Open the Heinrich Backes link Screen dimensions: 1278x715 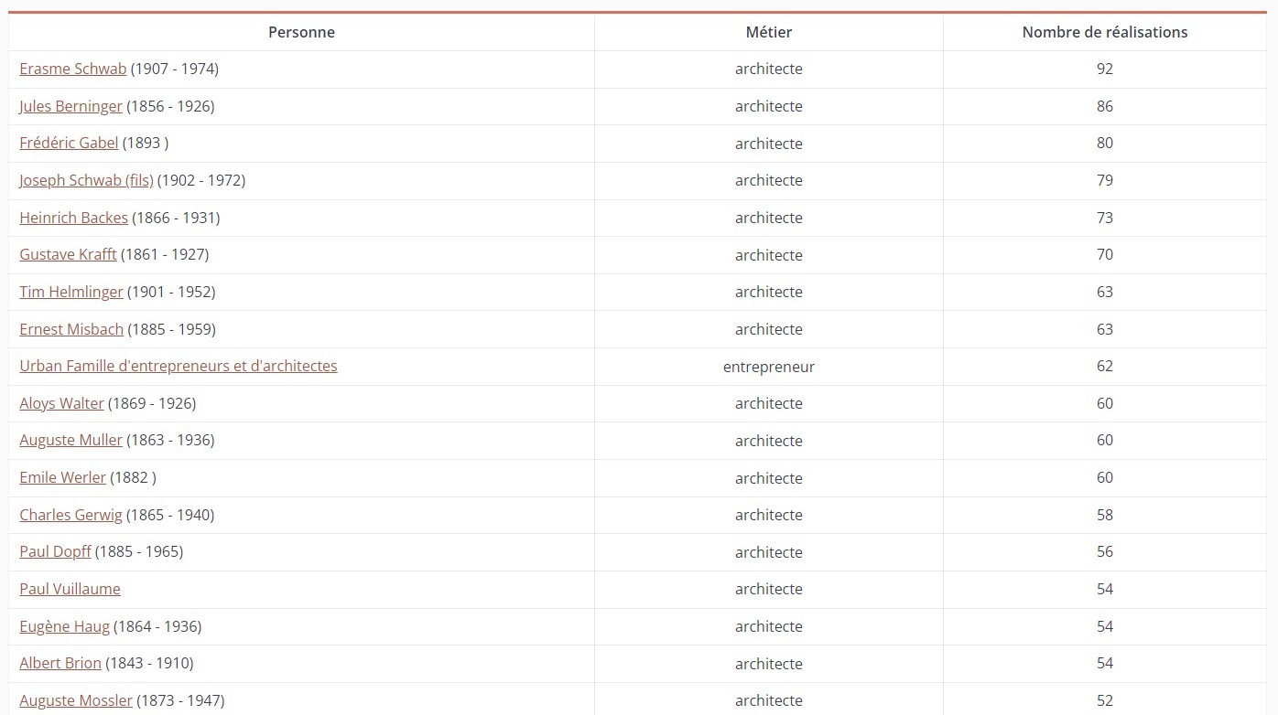point(73,218)
